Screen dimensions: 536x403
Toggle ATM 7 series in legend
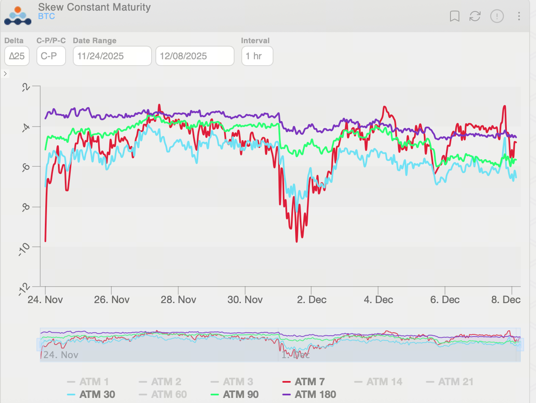pyautogui.click(x=304, y=382)
